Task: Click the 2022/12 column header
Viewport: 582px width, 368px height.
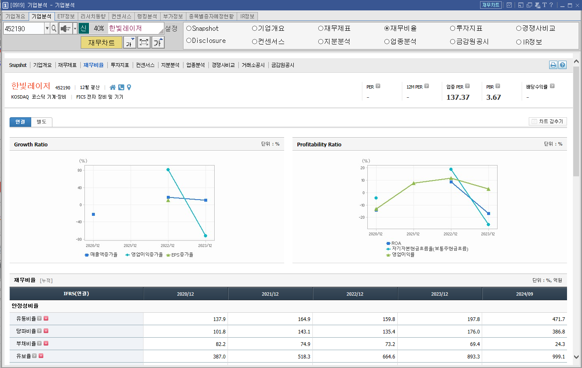Action: click(355, 294)
